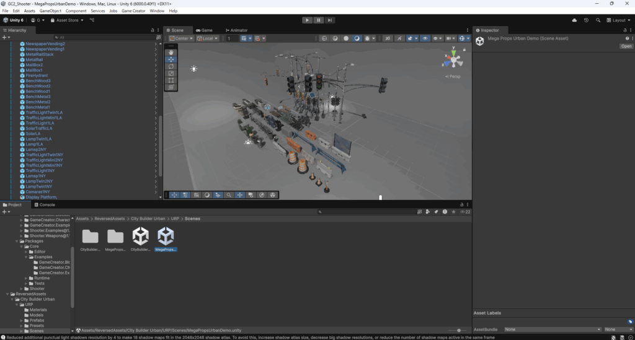Select the Rotate tool in Scene toolbar
The width and height of the screenshot is (635, 340).
[171, 66]
